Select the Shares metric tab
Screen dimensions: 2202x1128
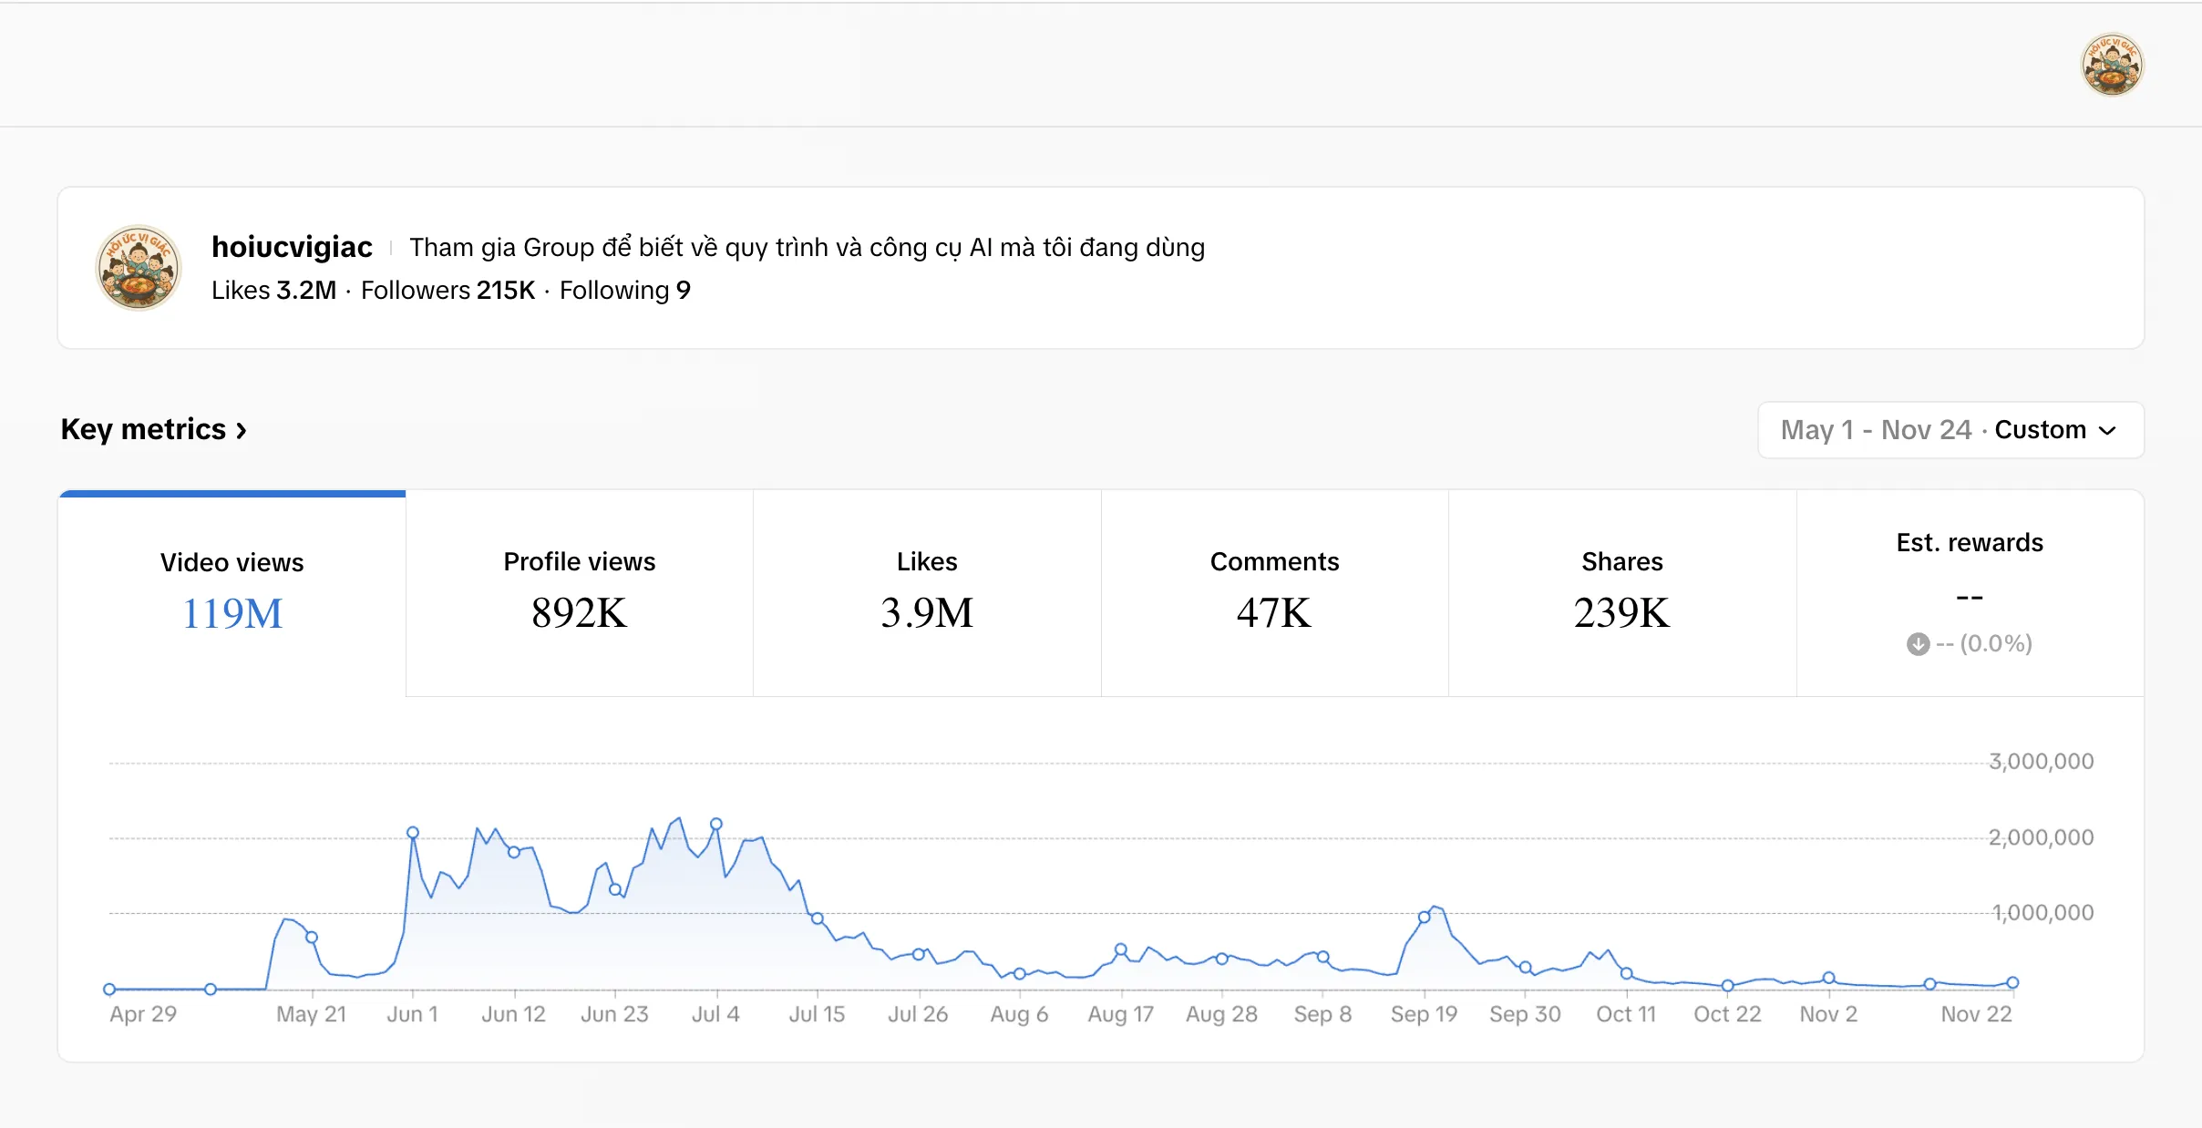(x=1622, y=593)
